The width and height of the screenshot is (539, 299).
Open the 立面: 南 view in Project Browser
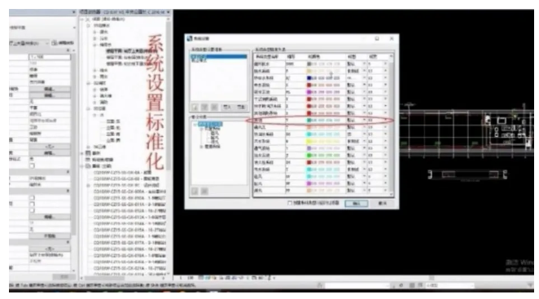click(113, 134)
